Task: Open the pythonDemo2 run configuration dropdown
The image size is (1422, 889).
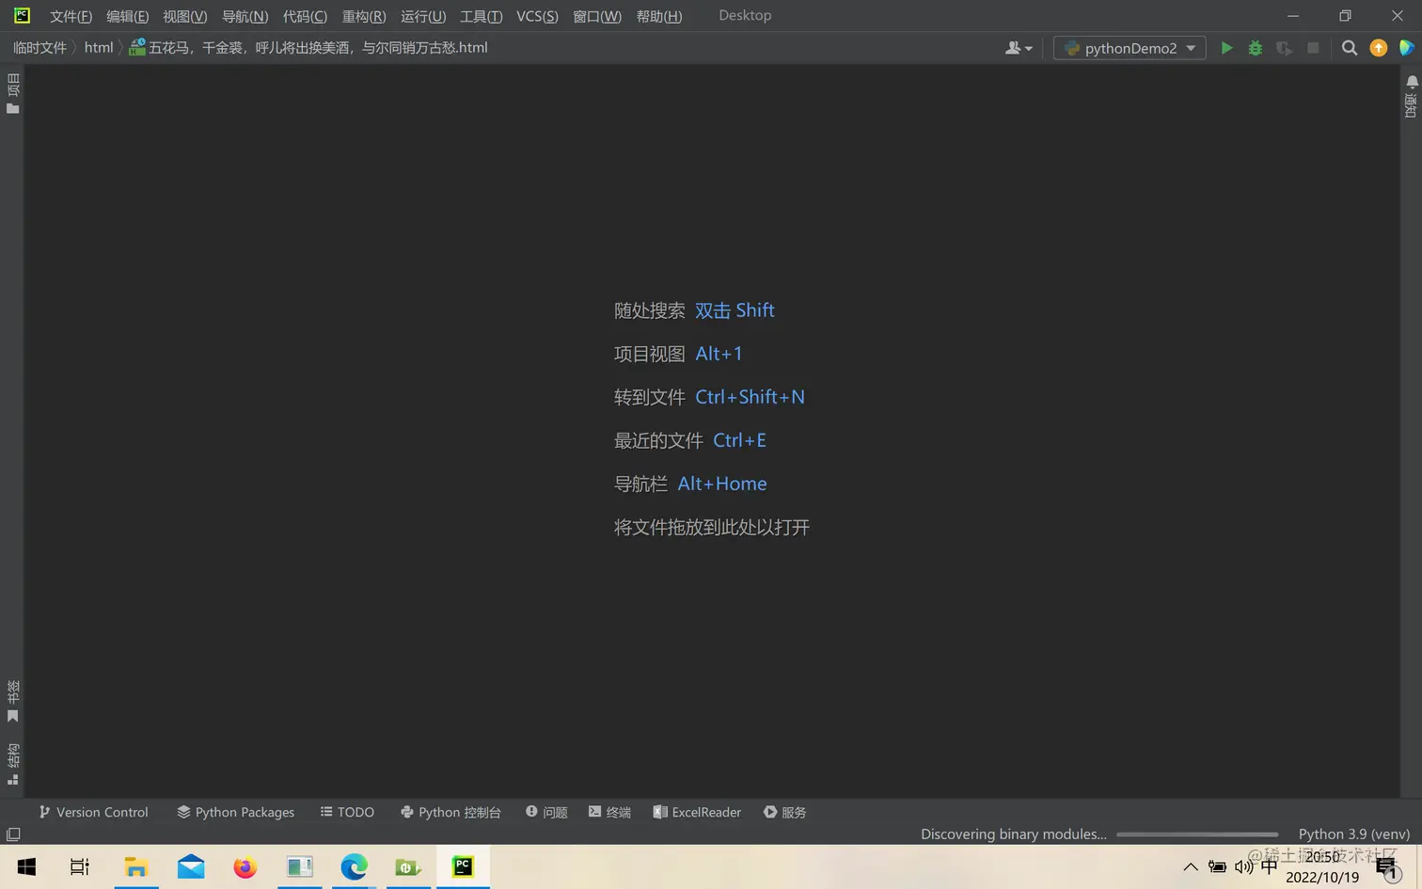Action: tap(1130, 48)
